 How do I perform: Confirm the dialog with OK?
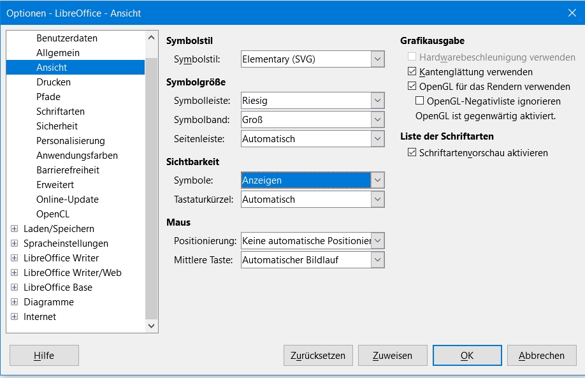(467, 355)
